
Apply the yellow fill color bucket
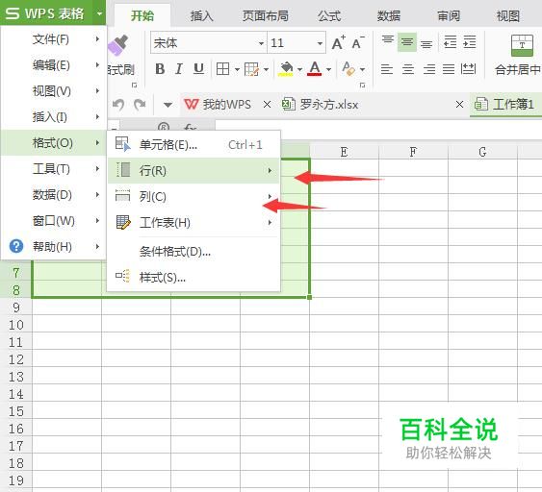pyautogui.click(x=286, y=69)
